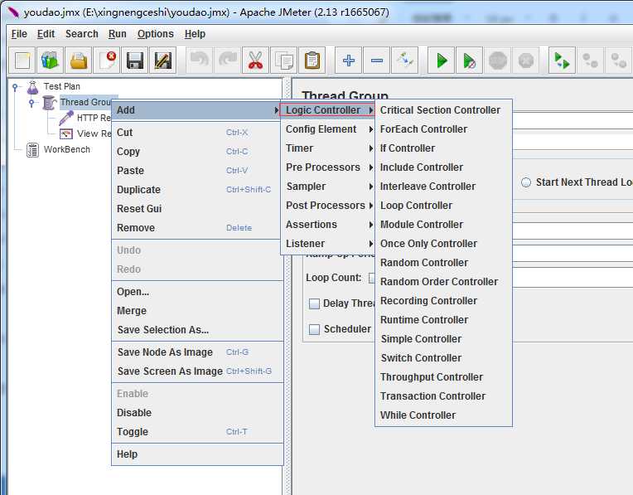Choose Toggle in the context menu

[197, 432]
